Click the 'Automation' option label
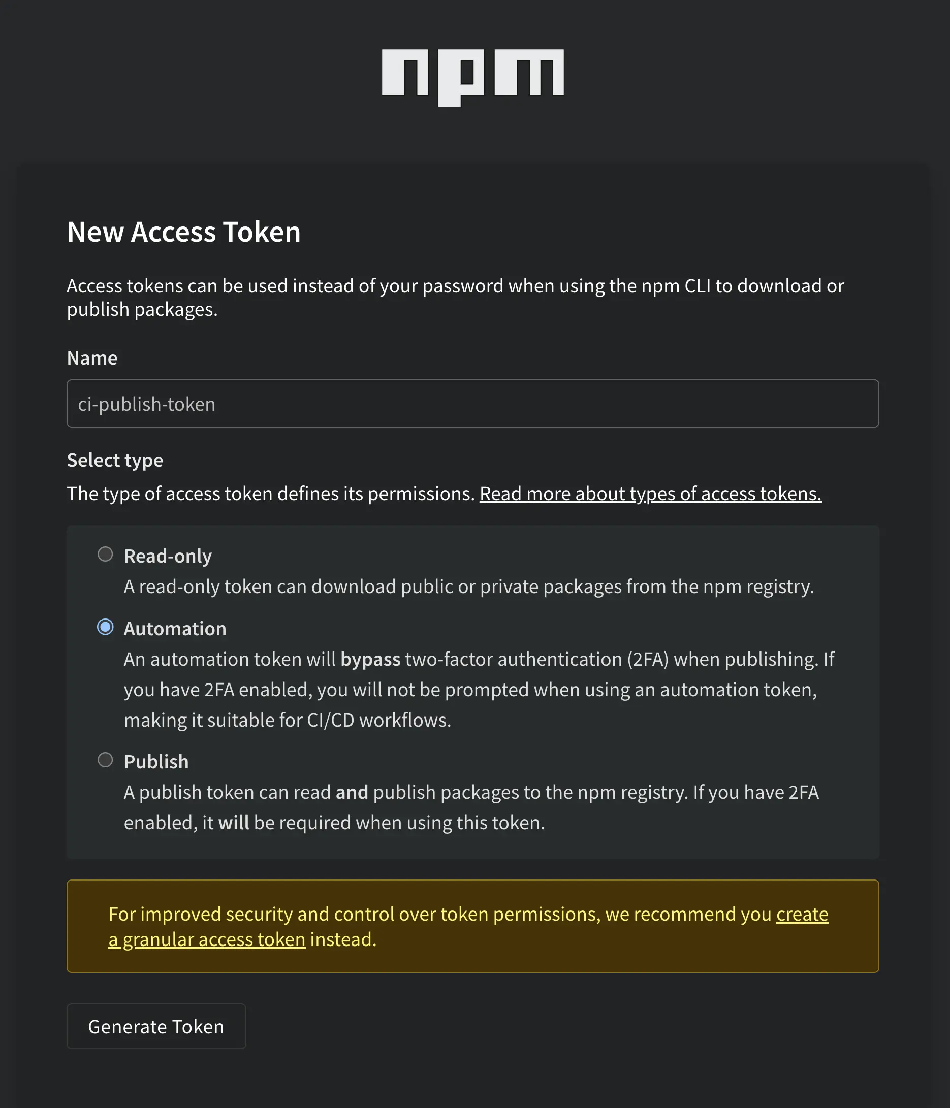The image size is (950, 1108). click(175, 629)
